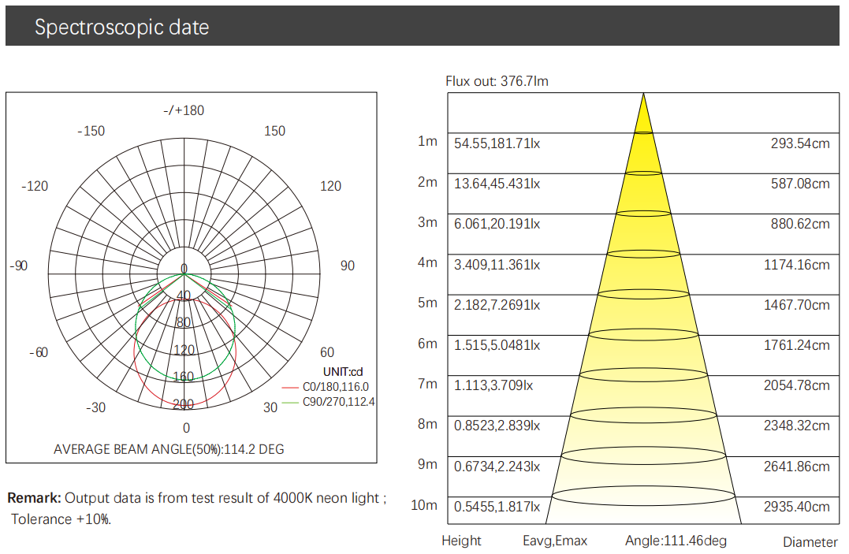Screen dimensions: 849x554
Task: Select the 1467.70cm diameter value
Action: [796, 305]
